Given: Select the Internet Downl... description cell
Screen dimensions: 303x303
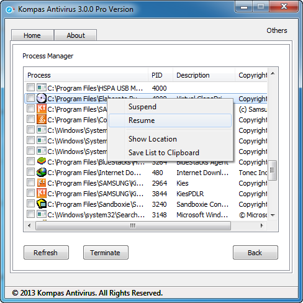Looking at the screenshot, I should click(202, 173).
